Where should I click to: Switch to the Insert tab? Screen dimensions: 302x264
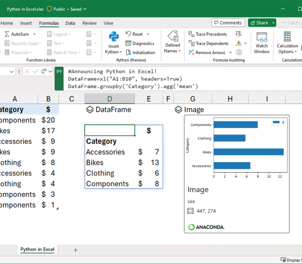[x=26, y=23]
